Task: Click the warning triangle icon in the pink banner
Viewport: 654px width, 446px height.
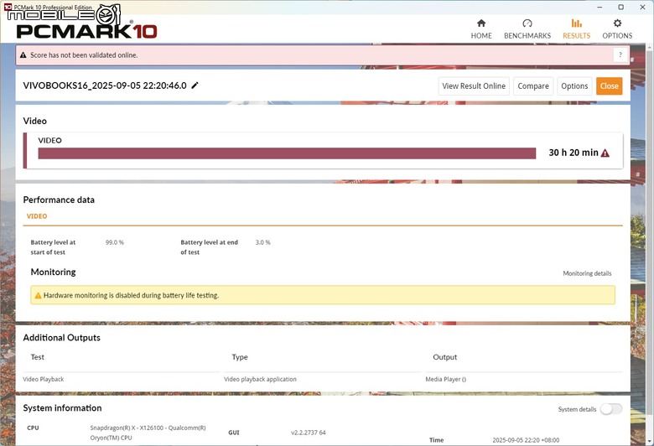Action: tap(23, 55)
